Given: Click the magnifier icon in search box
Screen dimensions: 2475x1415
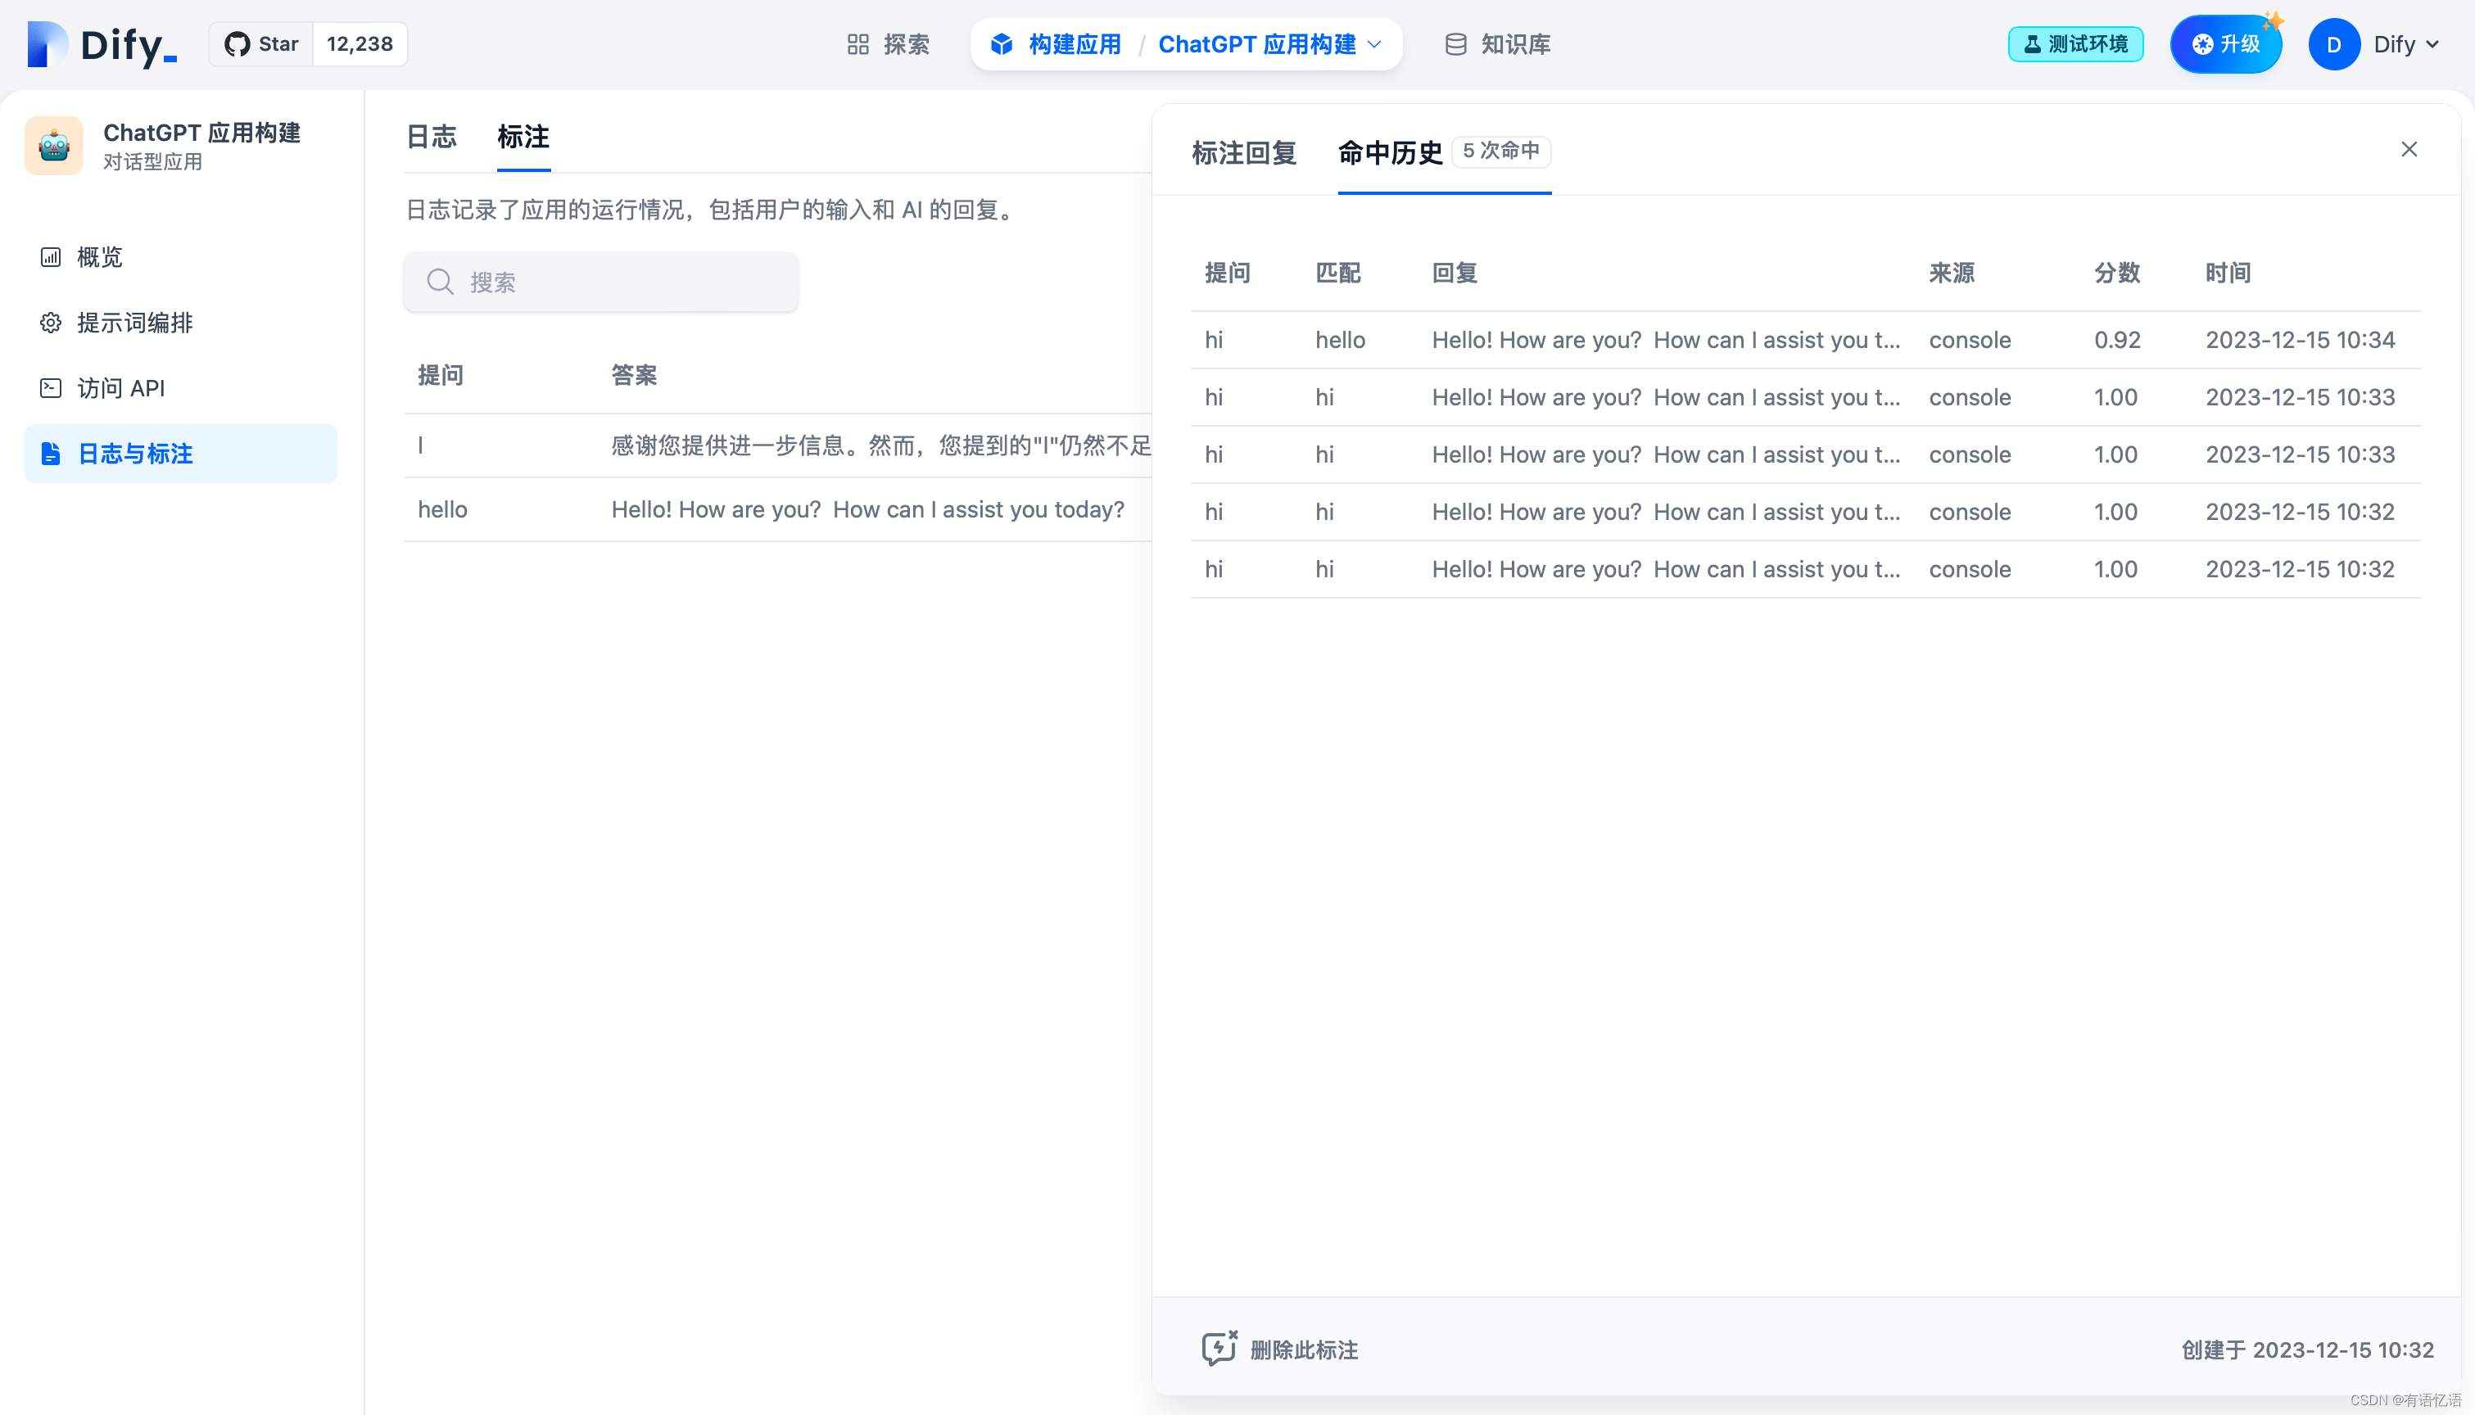Looking at the screenshot, I should click(440, 282).
